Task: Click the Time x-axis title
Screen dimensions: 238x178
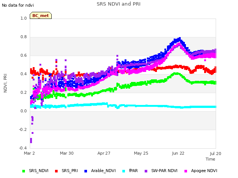Action: (210, 159)
